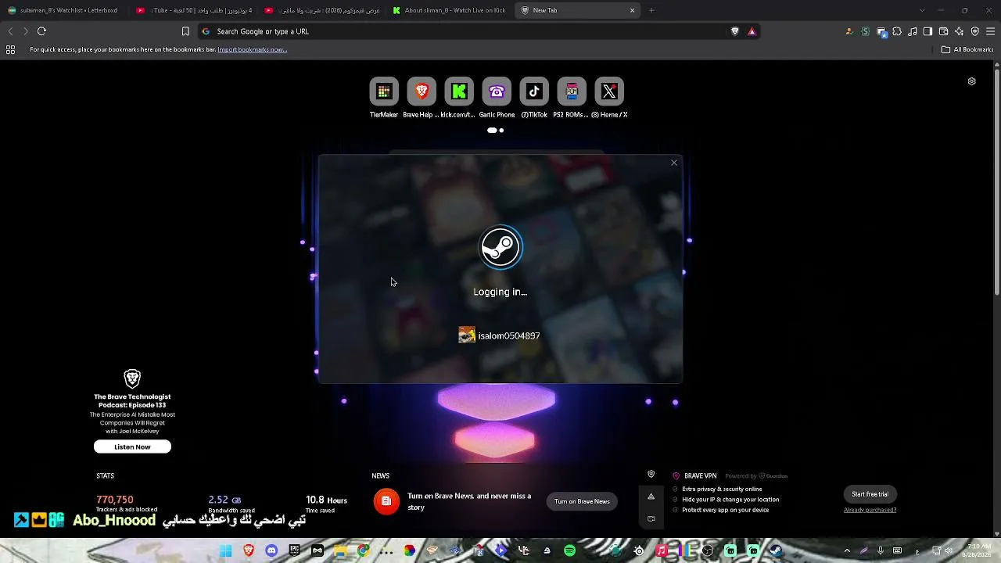The image size is (1001, 563).
Task: Click the Already purchased link
Action: (x=870, y=510)
